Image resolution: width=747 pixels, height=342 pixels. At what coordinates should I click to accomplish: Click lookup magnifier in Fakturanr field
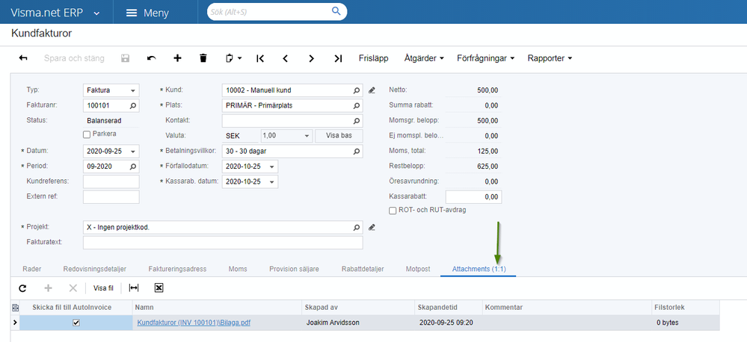pos(133,105)
